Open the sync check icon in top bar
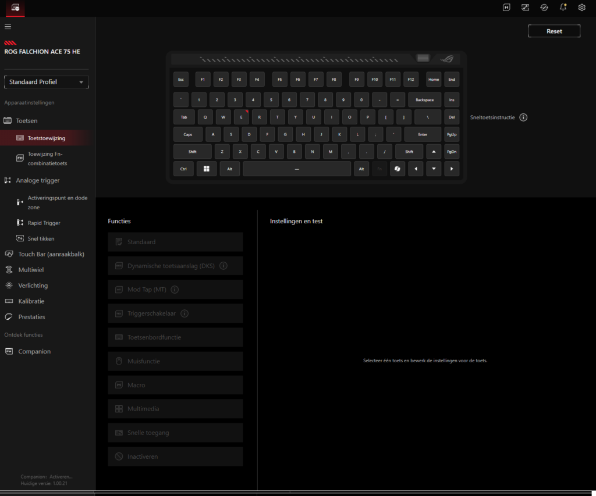Screen dimensions: 596x496 544,8
